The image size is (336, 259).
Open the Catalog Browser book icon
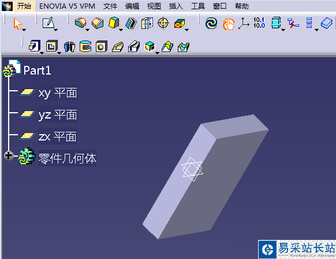click(327, 23)
